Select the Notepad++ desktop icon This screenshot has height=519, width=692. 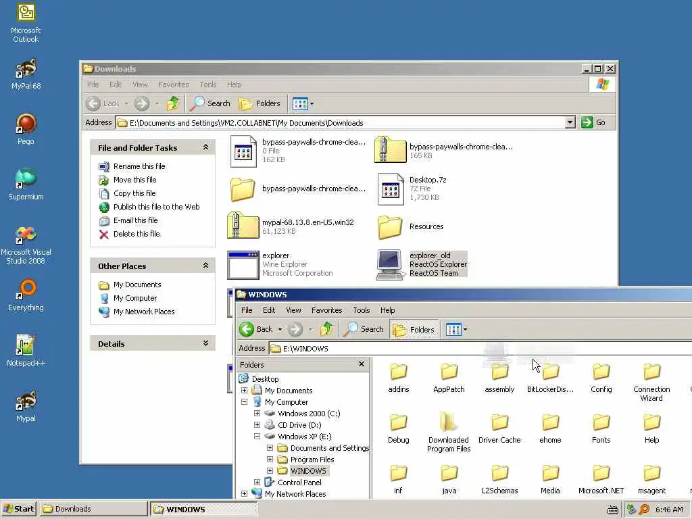pos(26,351)
